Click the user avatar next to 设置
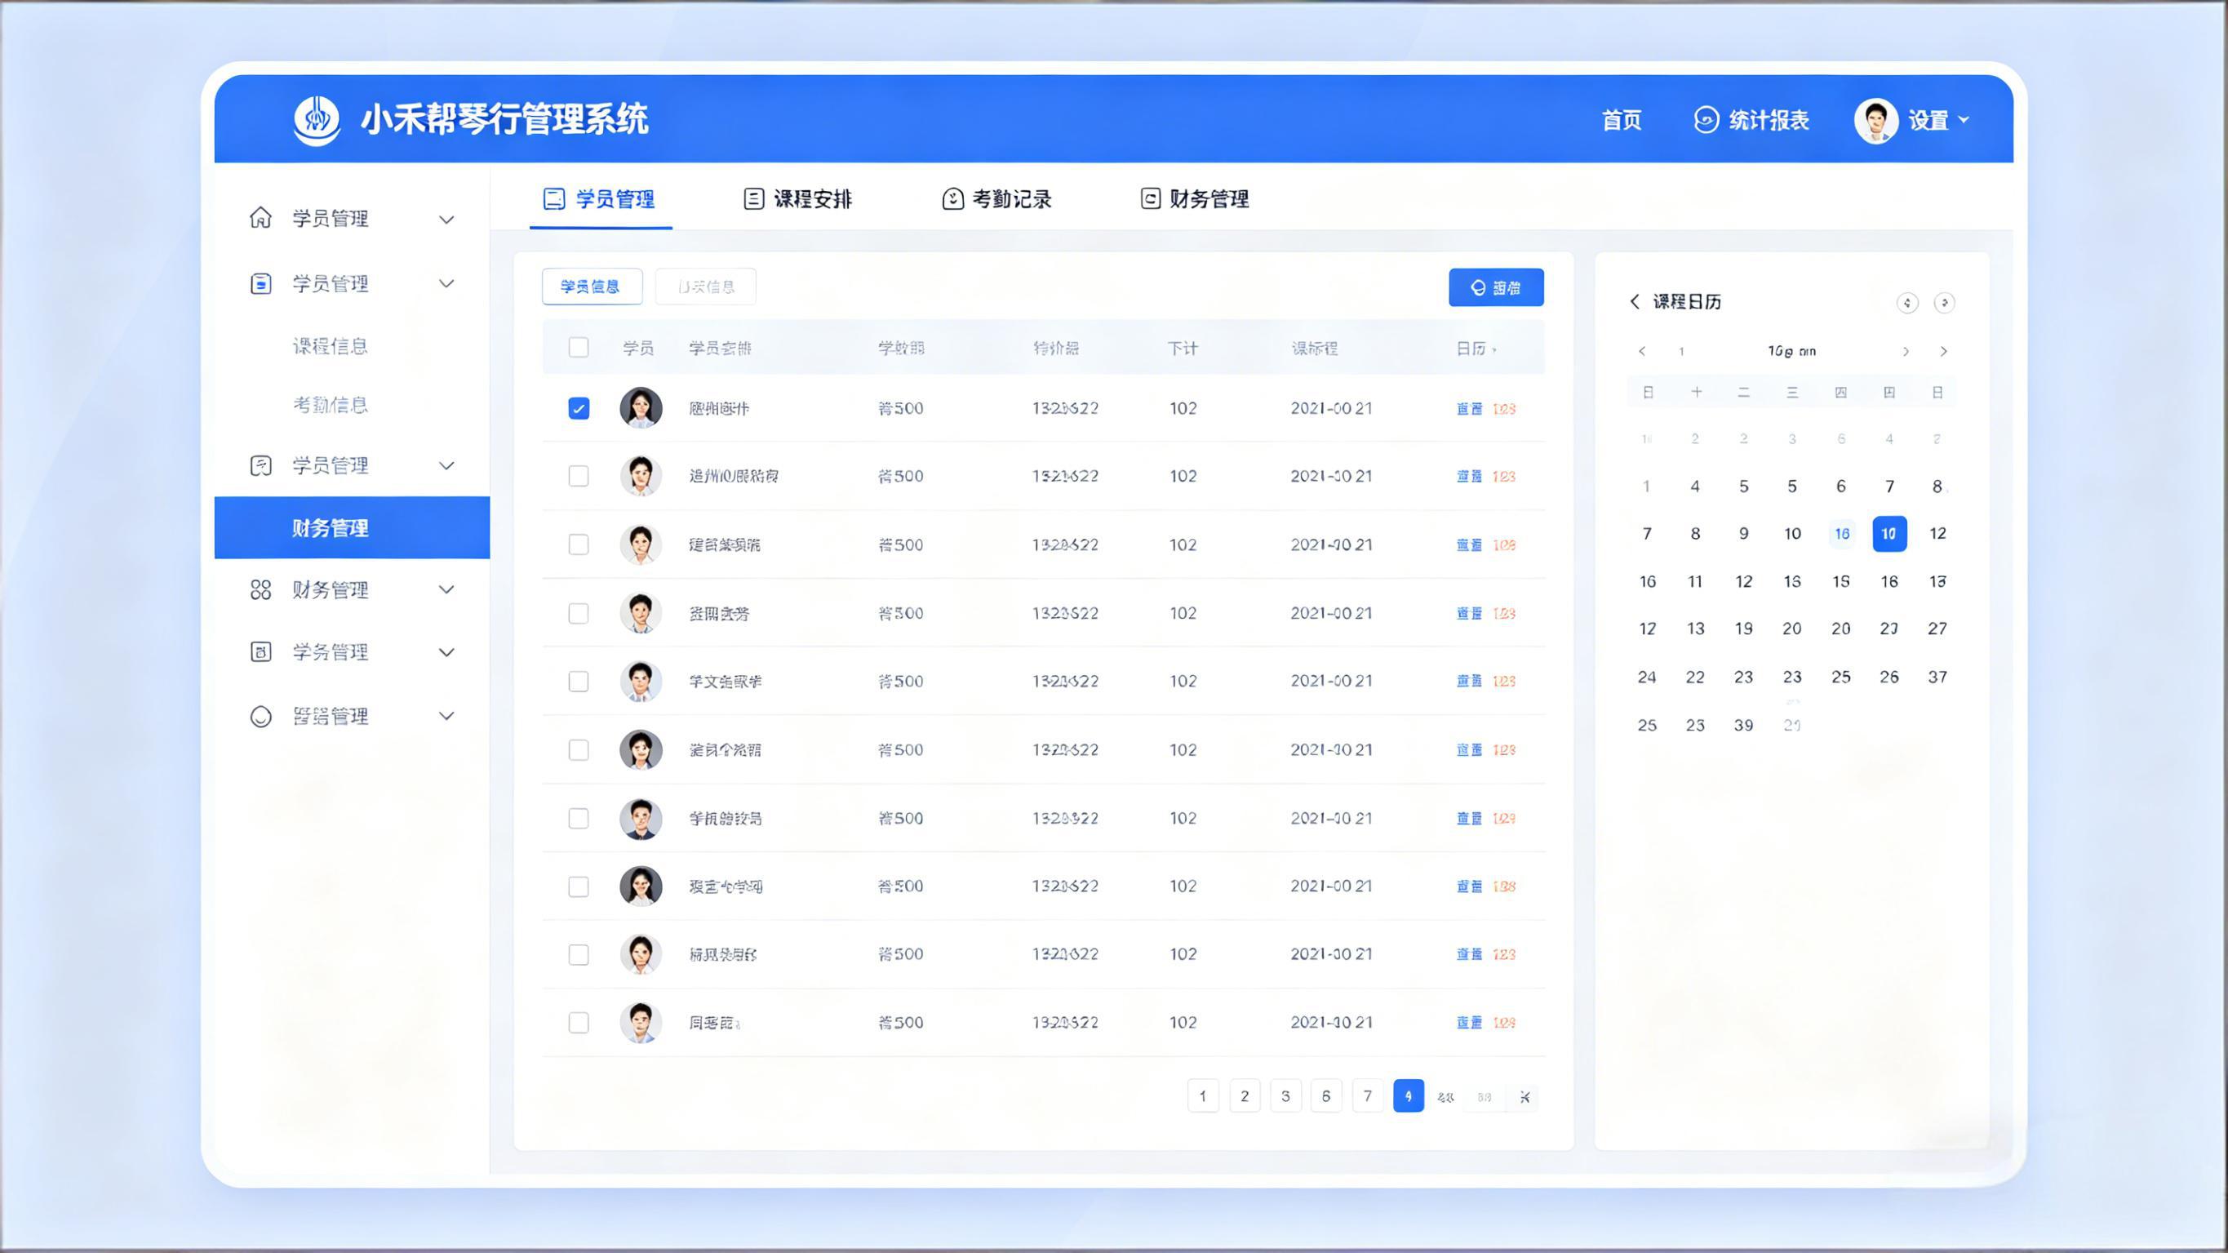The height and width of the screenshot is (1253, 2228). click(x=1875, y=121)
